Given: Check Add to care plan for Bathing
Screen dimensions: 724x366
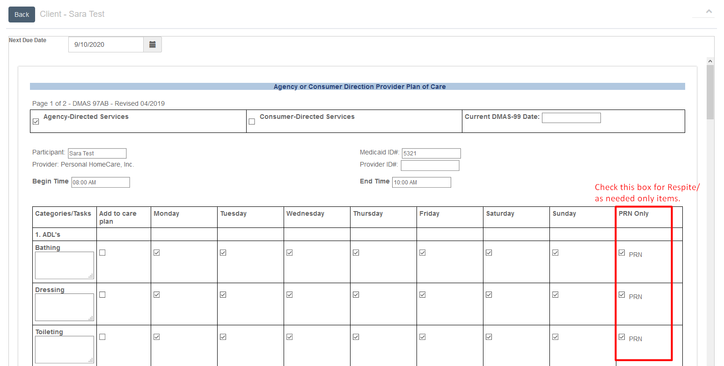Looking at the screenshot, I should [102, 252].
